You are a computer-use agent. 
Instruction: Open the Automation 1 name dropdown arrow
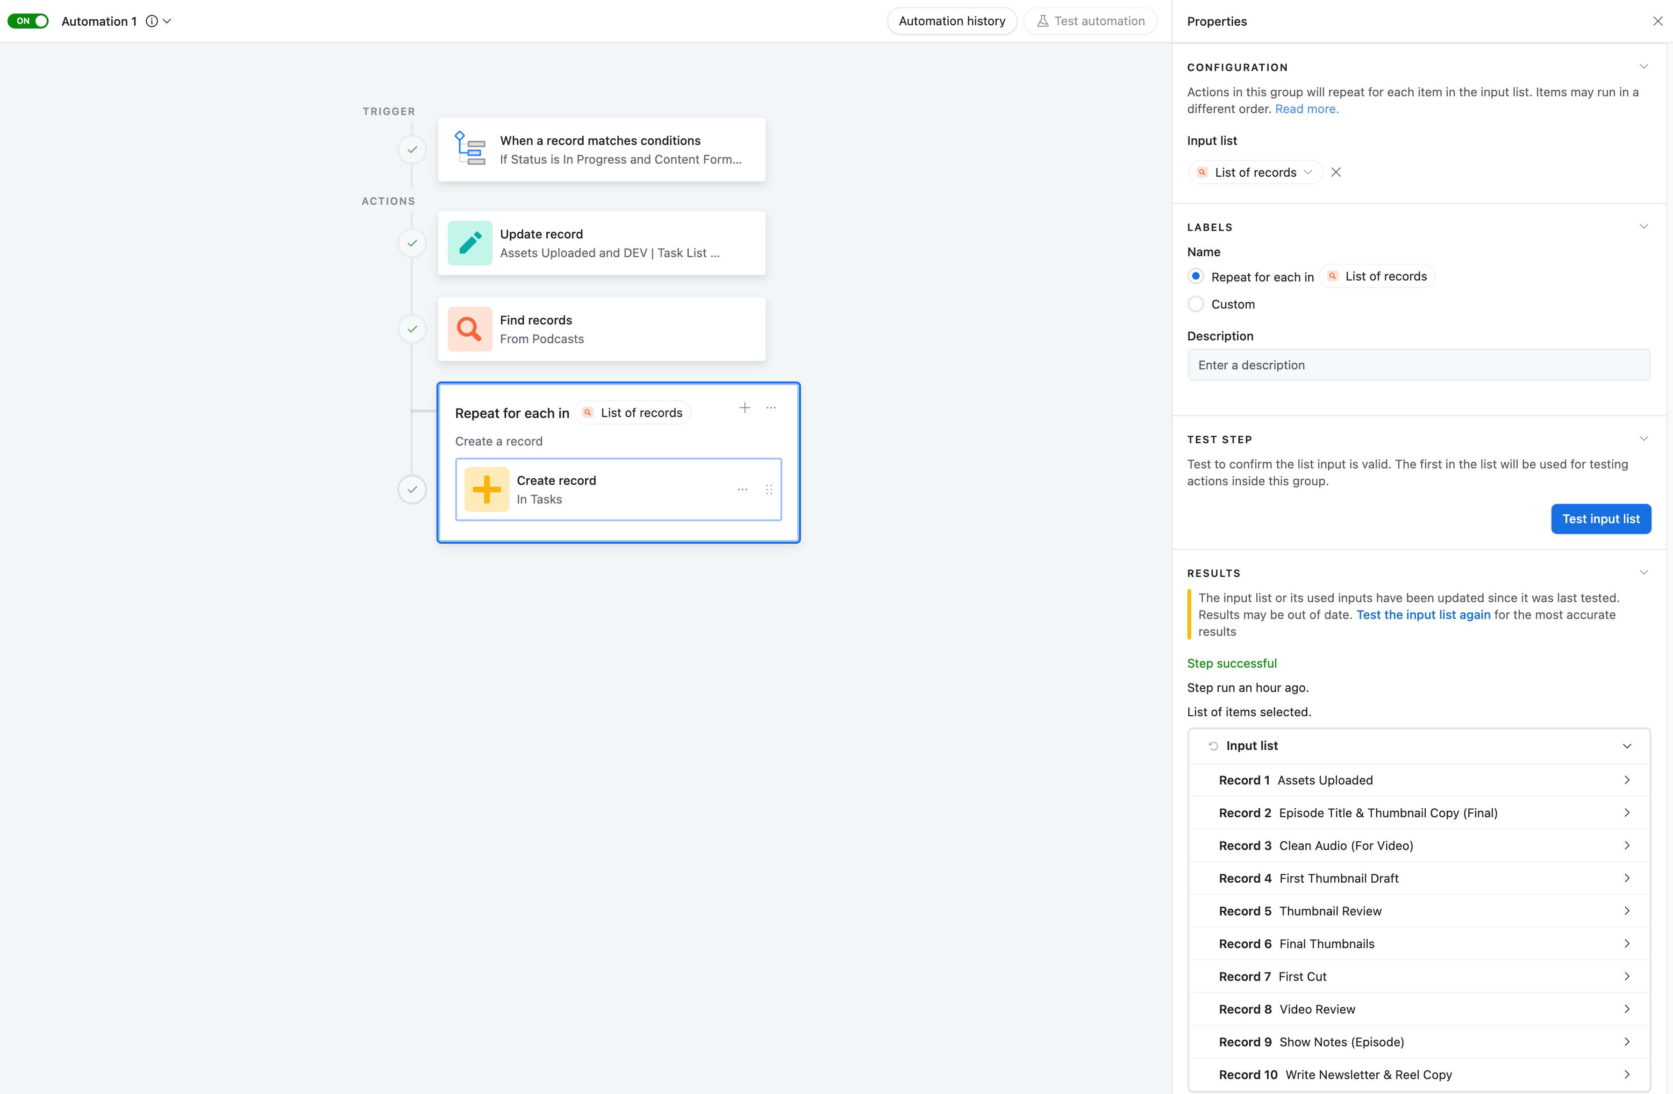(167, 21)
